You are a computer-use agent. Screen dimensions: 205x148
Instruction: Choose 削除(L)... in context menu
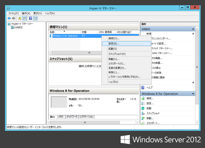[x=127, y=72]
